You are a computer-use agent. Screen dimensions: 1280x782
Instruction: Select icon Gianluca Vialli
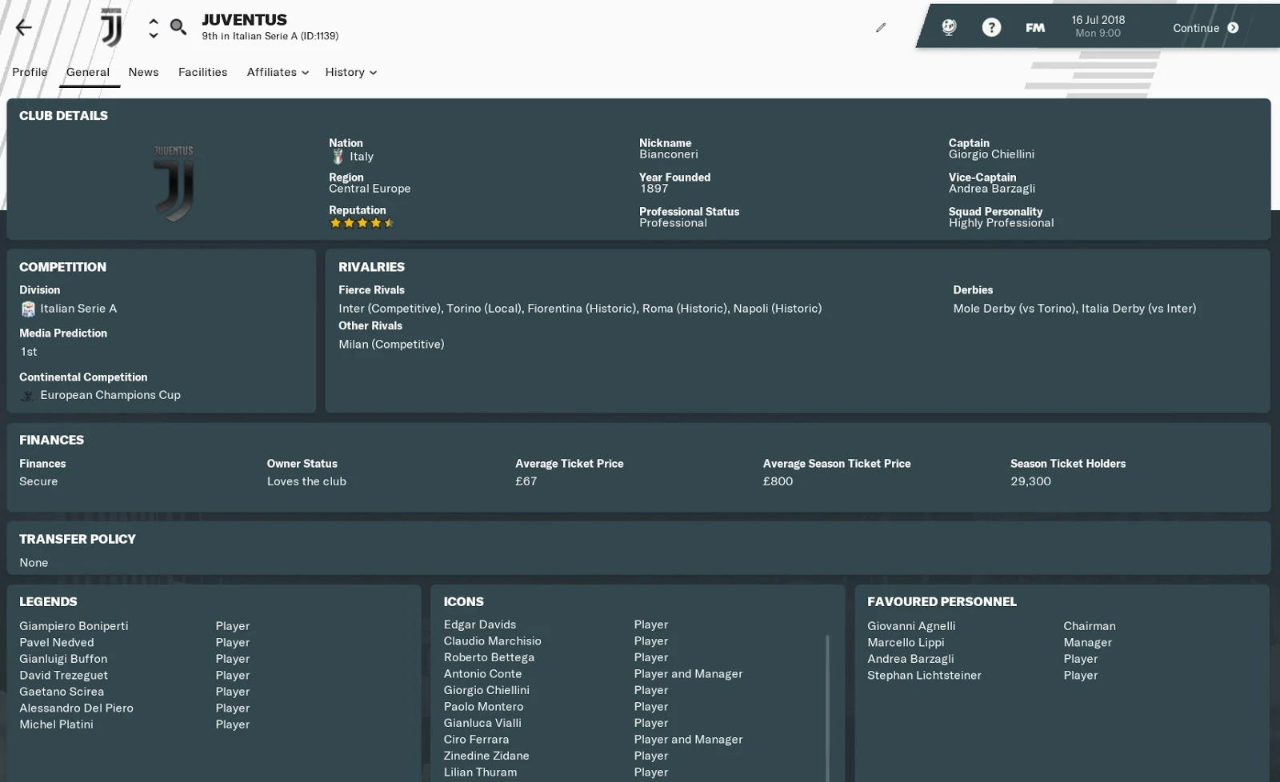click(x=482, y=723)
